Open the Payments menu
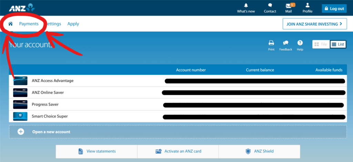Viewport: 353px width, 162px height. tap(29, 24)
